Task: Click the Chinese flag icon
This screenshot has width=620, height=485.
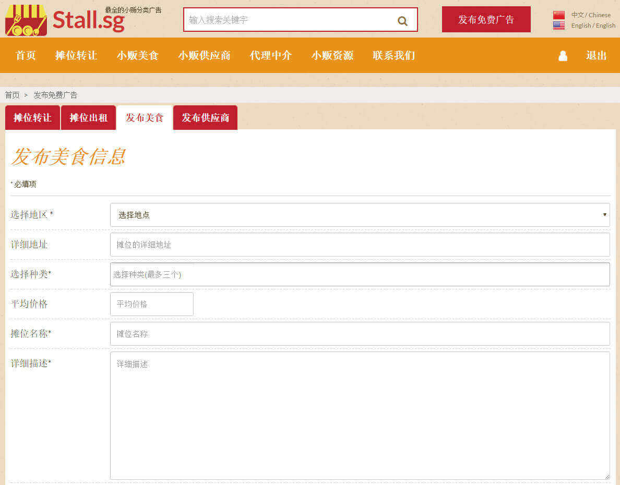Action: tap(558, 15)
